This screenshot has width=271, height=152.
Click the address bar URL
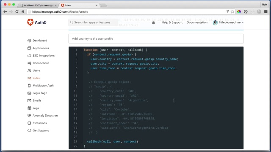point(60,12)
